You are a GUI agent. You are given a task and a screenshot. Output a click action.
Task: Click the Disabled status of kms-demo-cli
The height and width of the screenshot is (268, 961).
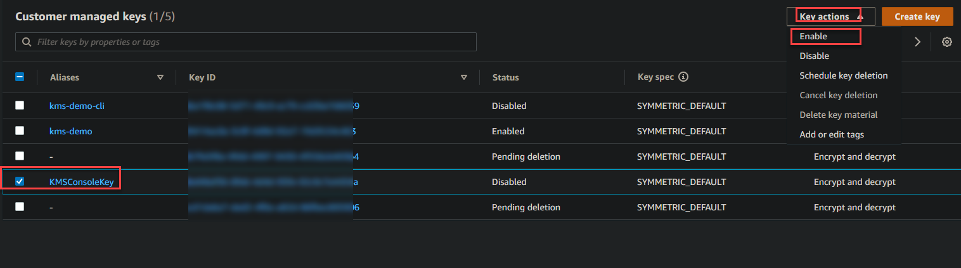tap(509, 106)
